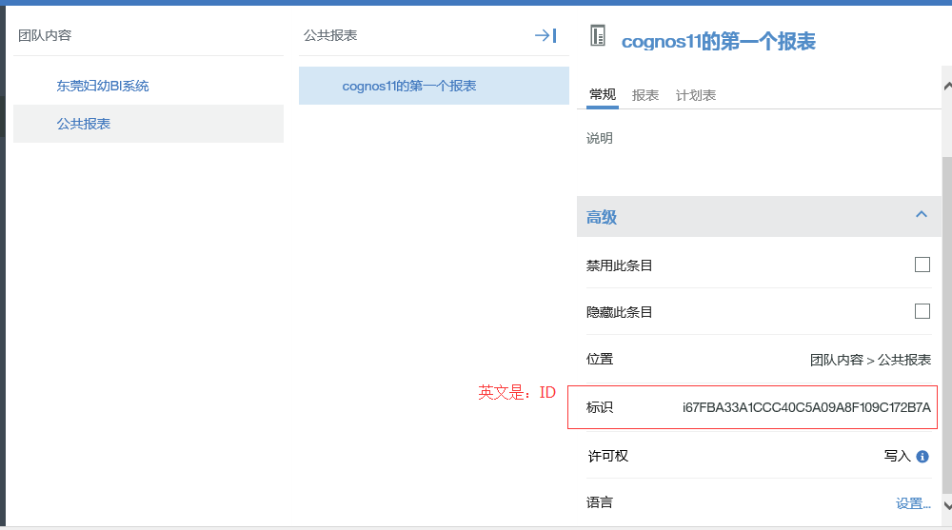This screenshot has width=952, height=530.
Task: Switch to the 计划表 tab
Action: coord(696,95)
